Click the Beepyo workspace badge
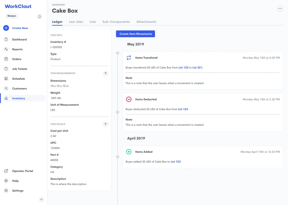288x205 pixels. pyautogui.click(x=12, y=16)
